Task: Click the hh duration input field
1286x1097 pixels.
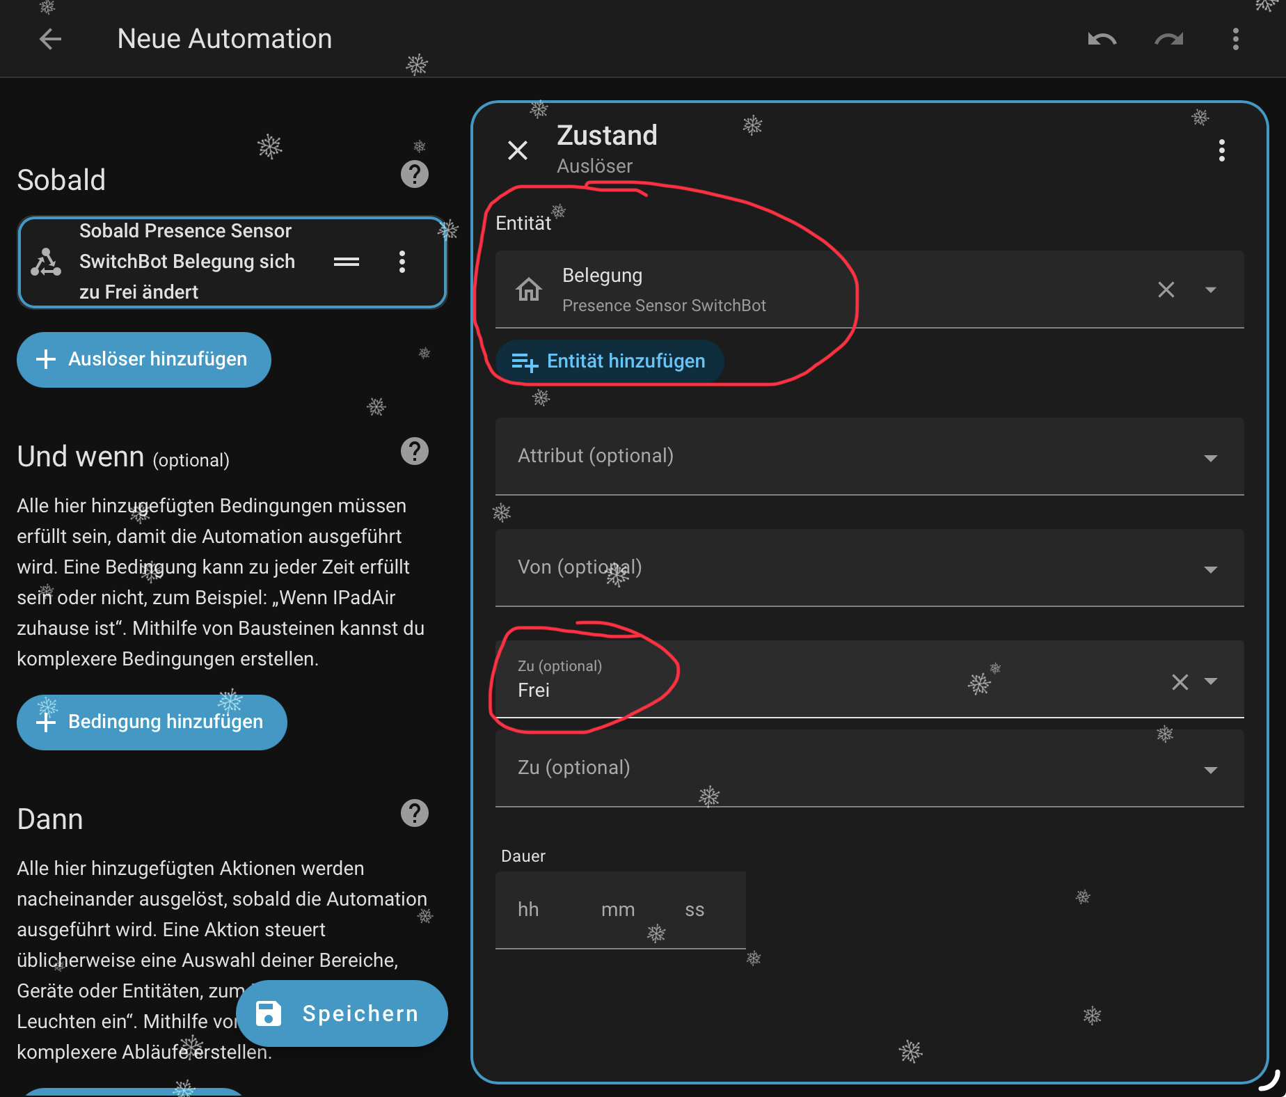Action: point(529,910)
